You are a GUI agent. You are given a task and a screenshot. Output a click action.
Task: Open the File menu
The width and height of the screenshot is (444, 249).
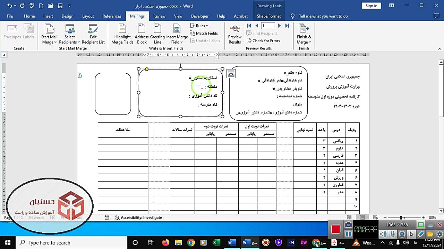click(x=10, y=16)
